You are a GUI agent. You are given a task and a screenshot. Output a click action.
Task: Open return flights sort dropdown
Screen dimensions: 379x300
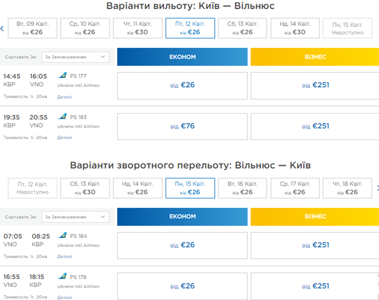[75, 217]
